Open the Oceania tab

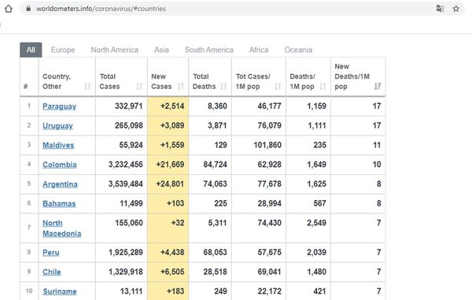pos(298,50)
